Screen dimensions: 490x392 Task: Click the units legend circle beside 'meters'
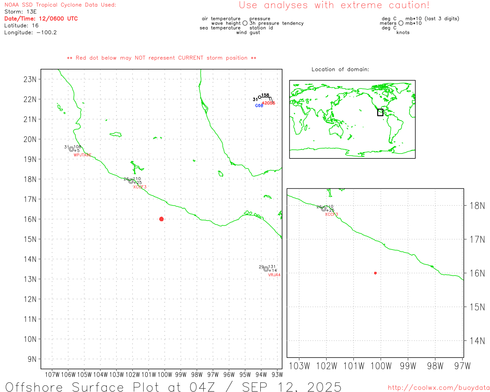(x=401, y=23)
